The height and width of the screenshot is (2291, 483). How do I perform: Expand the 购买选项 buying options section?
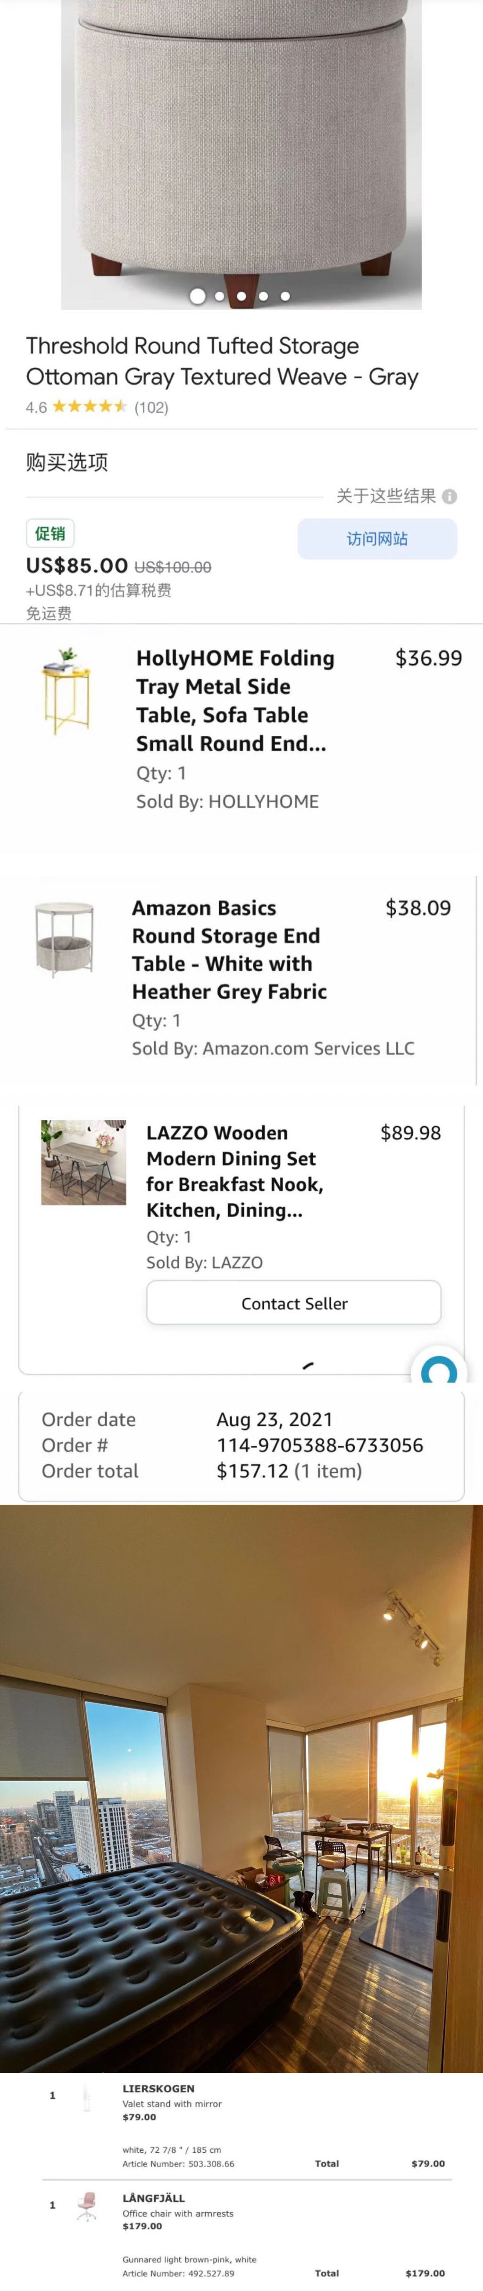pyautogui.click(x=67, y=462)
